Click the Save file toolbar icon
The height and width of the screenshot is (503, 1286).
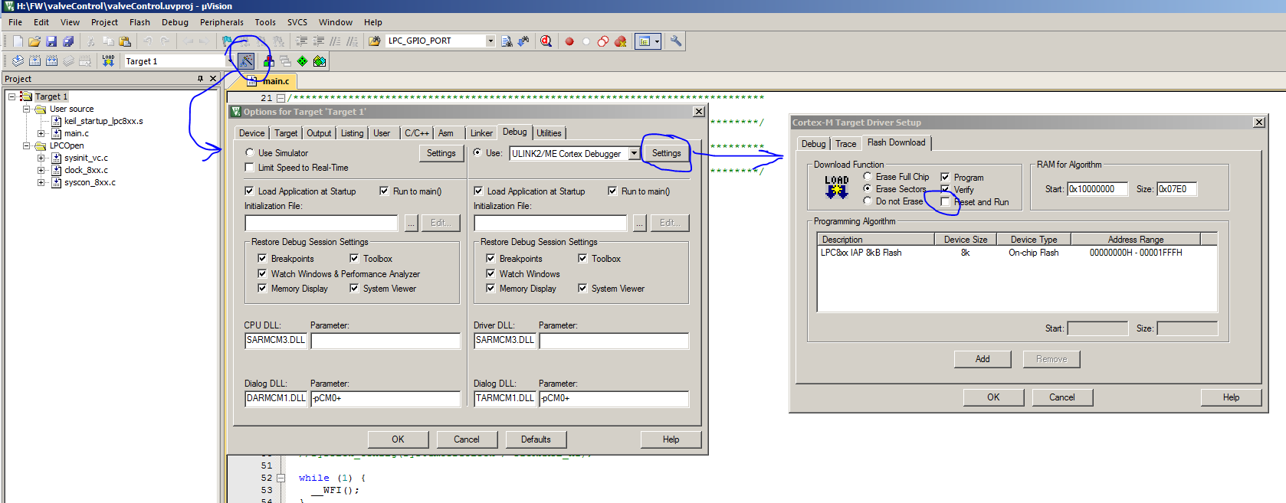point(51,41)
